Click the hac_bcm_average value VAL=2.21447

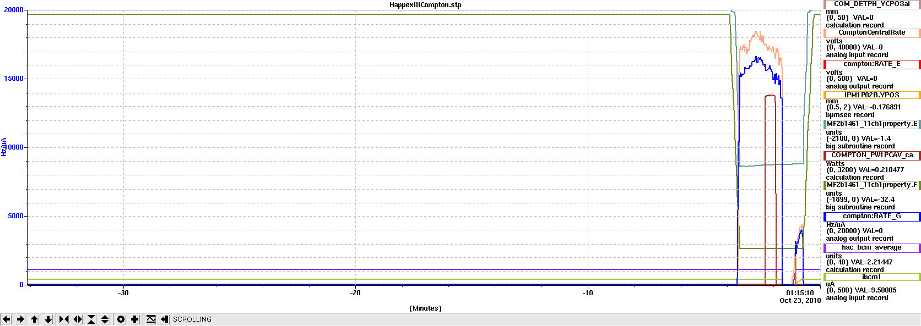(x=873, y=262)
